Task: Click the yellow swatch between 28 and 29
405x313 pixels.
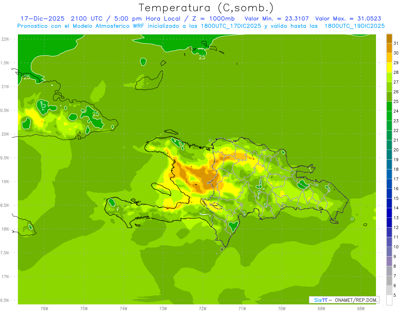Action: (389, 68)
